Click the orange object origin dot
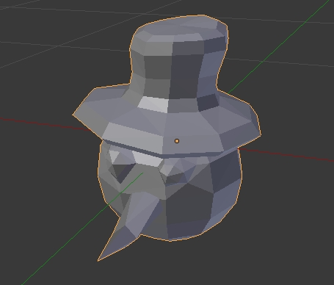The width and height of the screenshot is (334, 285). point(177,141)
